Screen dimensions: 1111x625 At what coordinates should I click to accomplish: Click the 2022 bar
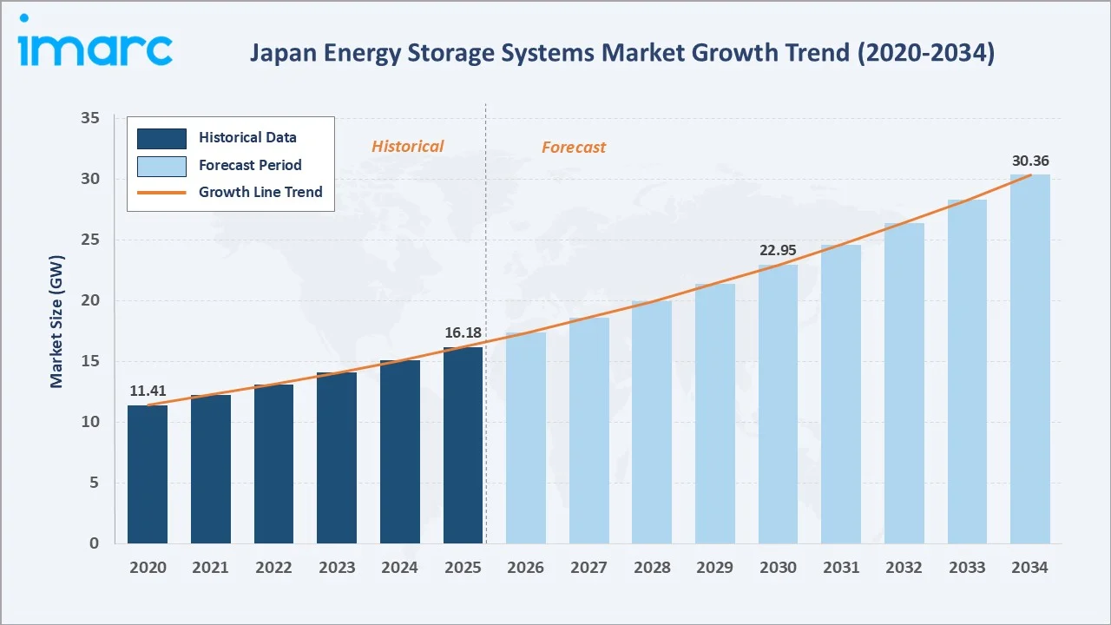tap(273, 464)
